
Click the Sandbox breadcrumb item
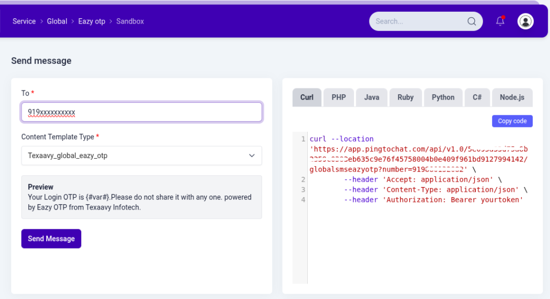130,21
